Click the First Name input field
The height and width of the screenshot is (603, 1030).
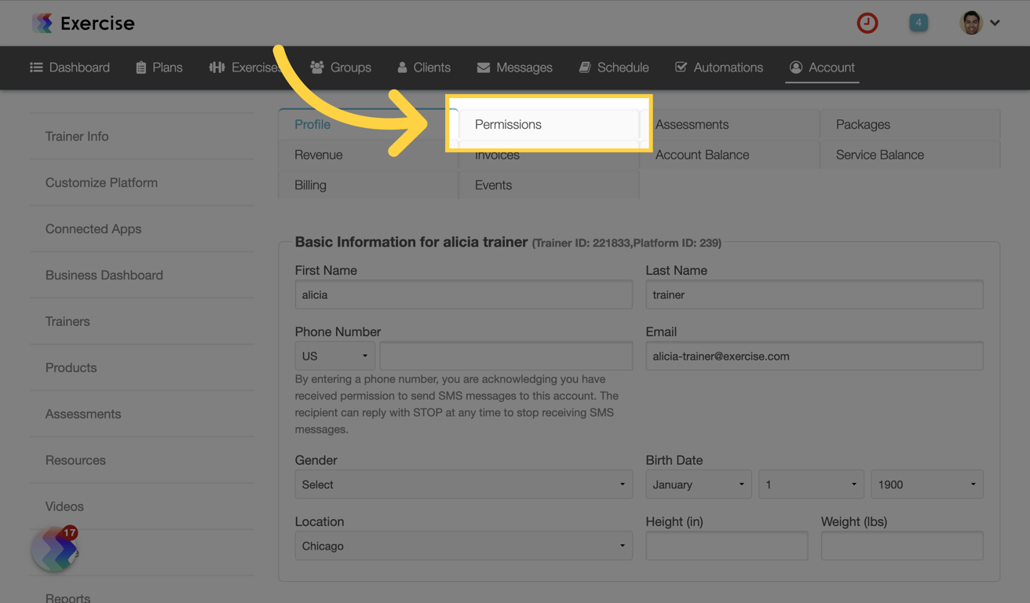[463, 294]
